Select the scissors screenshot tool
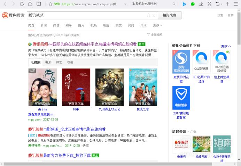This screenshot has height=166, width=241. pos(209,4)
